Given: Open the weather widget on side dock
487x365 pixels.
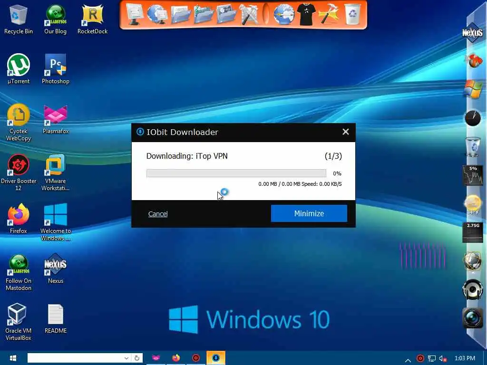Looking at the screenshot, I should point(473,204).
